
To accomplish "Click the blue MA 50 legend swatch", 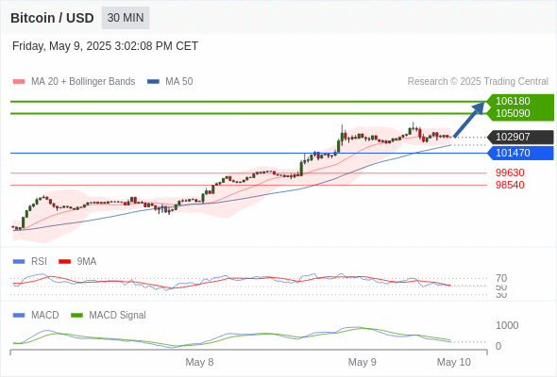I will (153, 82).
